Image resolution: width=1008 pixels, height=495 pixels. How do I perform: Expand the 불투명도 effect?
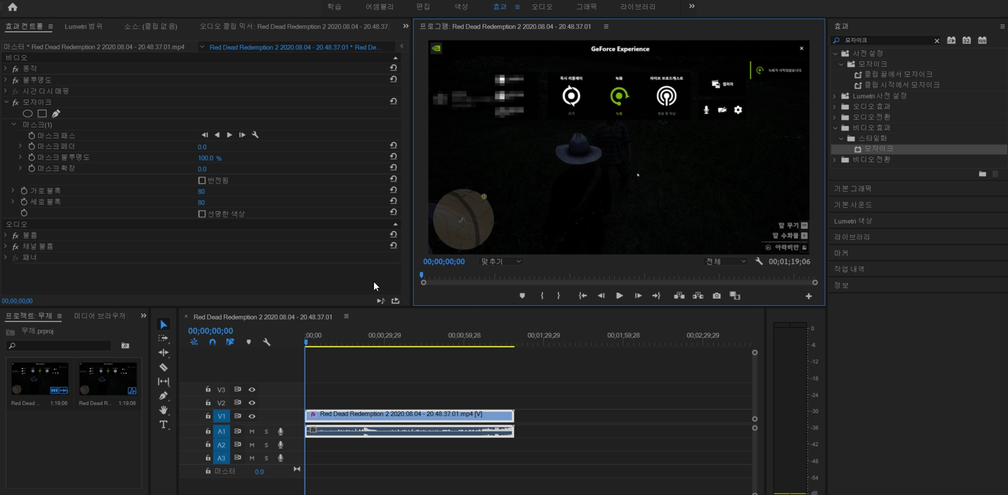coord(5,80)
